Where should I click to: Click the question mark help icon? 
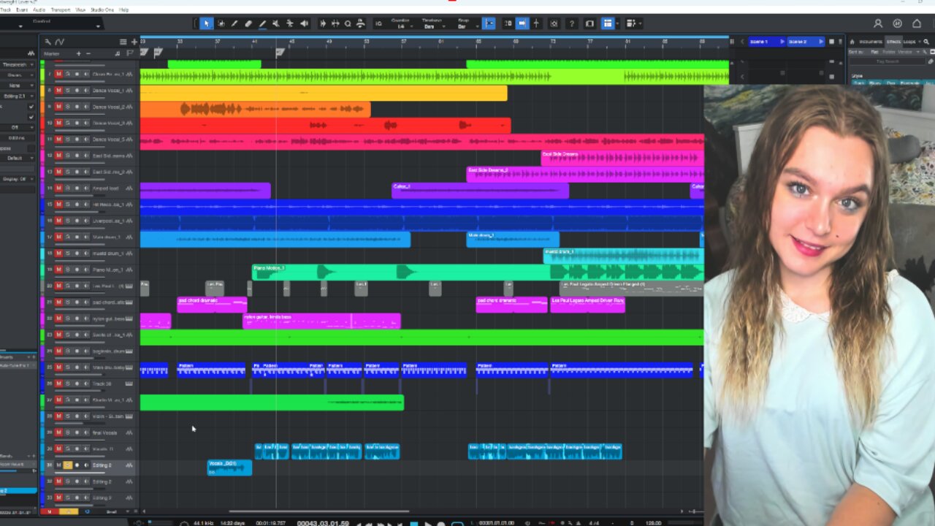(572, 23)
